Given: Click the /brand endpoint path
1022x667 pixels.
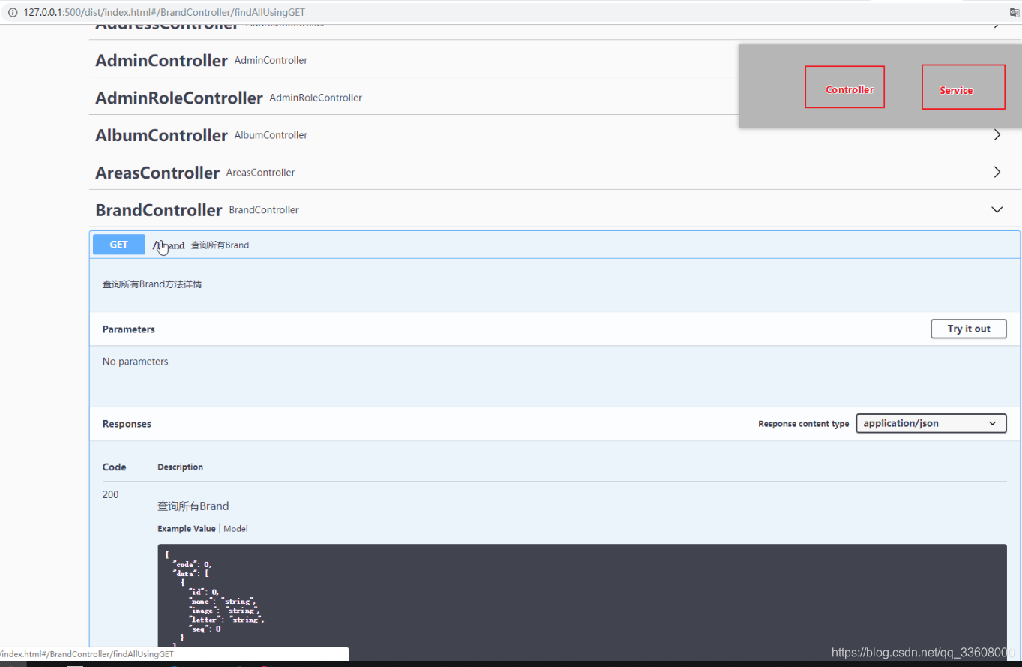Looking at the screenshot, I should (x=169, y=245).
